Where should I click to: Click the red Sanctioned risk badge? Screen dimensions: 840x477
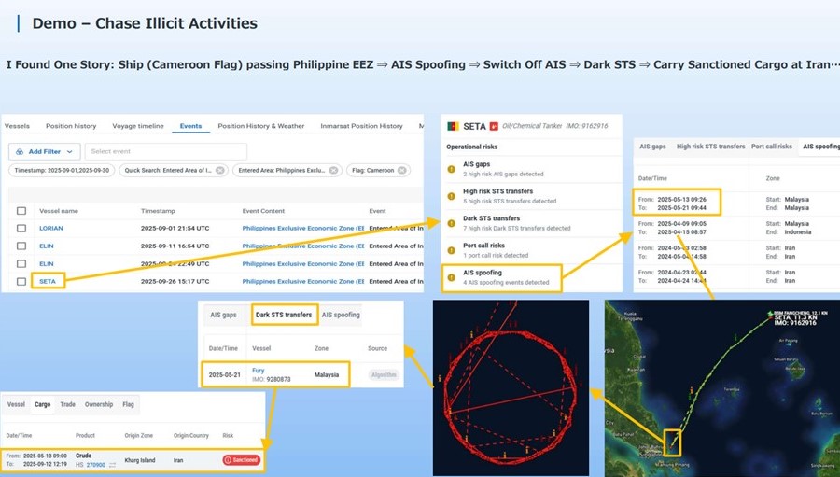(x=241, y=460)
